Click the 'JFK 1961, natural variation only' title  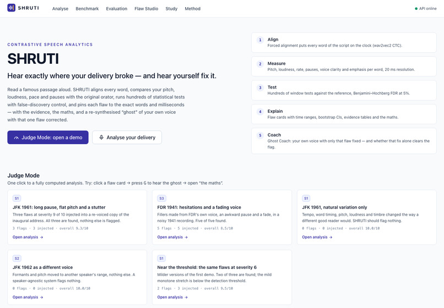pyautogui.click(x=334, y=207)
